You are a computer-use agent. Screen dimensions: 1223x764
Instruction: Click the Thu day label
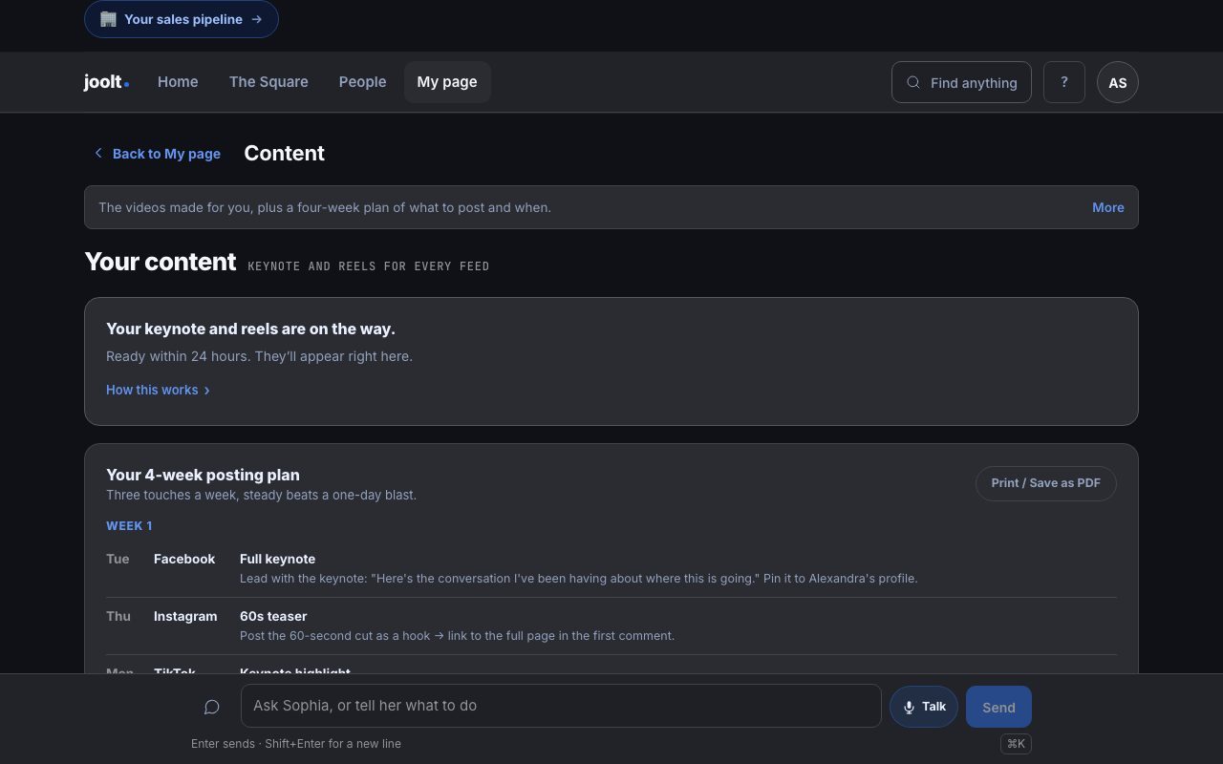(x=118, y=616)
